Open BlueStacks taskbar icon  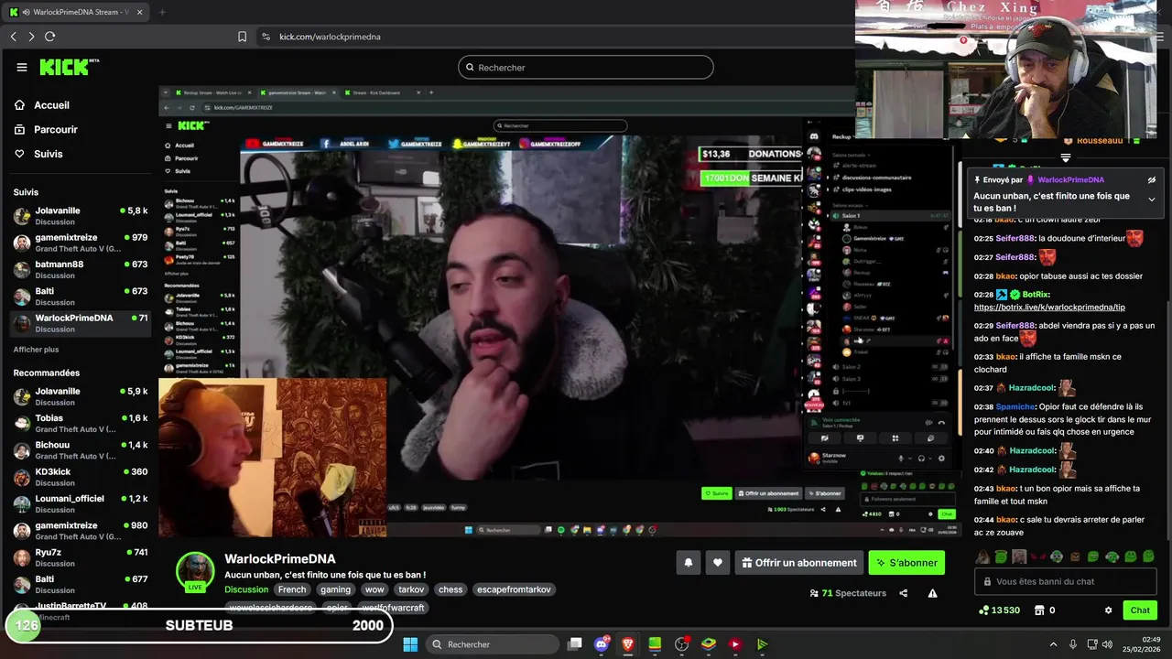pos(708,644)
